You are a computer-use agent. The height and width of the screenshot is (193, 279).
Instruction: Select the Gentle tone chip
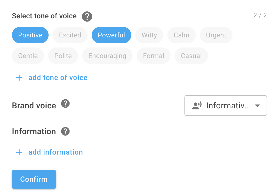[x=28, y=56]
